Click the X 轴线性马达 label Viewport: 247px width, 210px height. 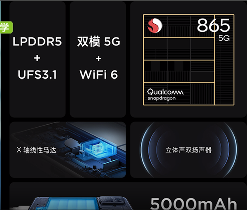36,150
